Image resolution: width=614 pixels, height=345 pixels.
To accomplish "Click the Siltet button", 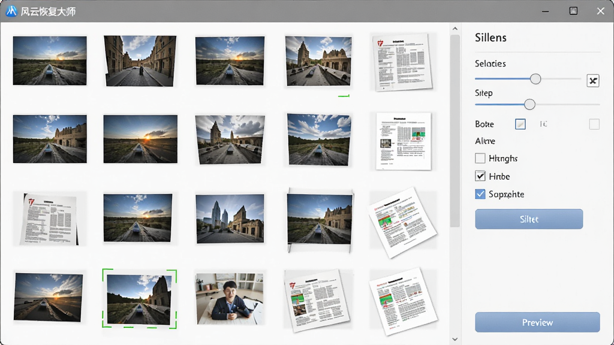I will click(529, 219).
